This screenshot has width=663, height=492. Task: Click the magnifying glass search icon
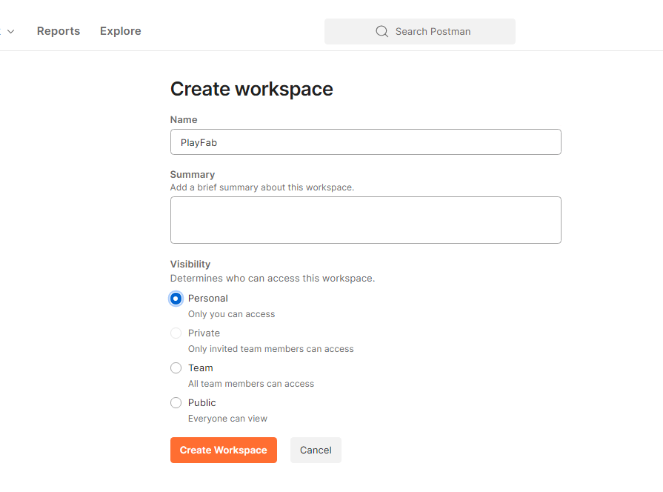tap(382, 31)
